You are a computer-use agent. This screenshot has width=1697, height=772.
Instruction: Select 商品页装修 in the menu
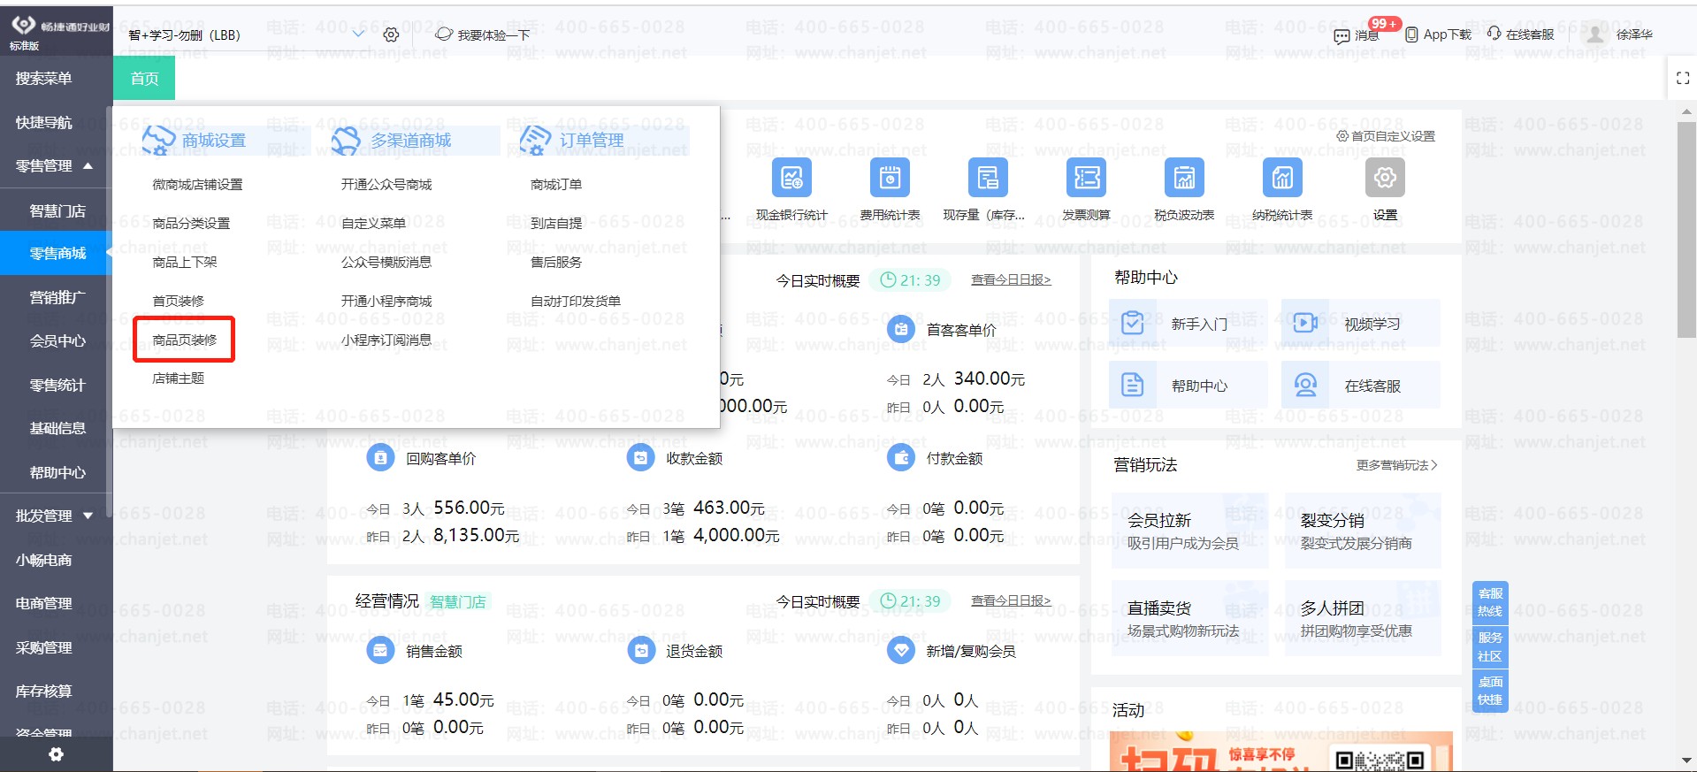(184, 340)
